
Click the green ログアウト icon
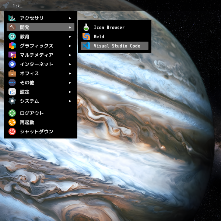tap(12, 113)
